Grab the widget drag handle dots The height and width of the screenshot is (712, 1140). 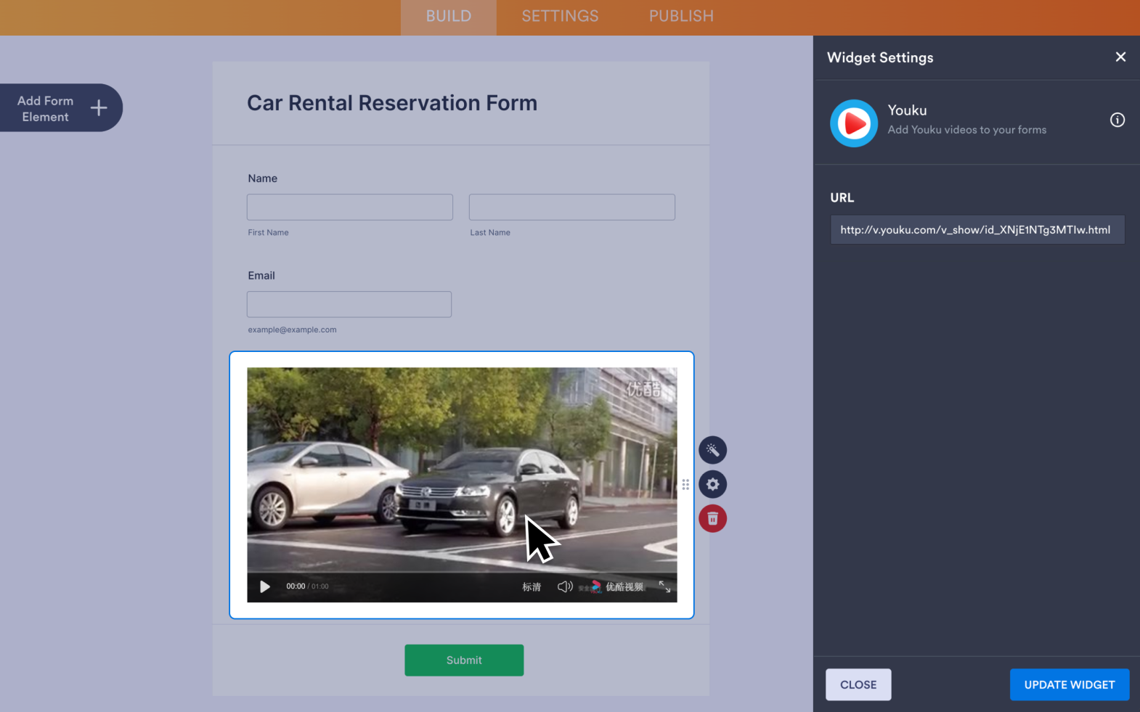685,484
